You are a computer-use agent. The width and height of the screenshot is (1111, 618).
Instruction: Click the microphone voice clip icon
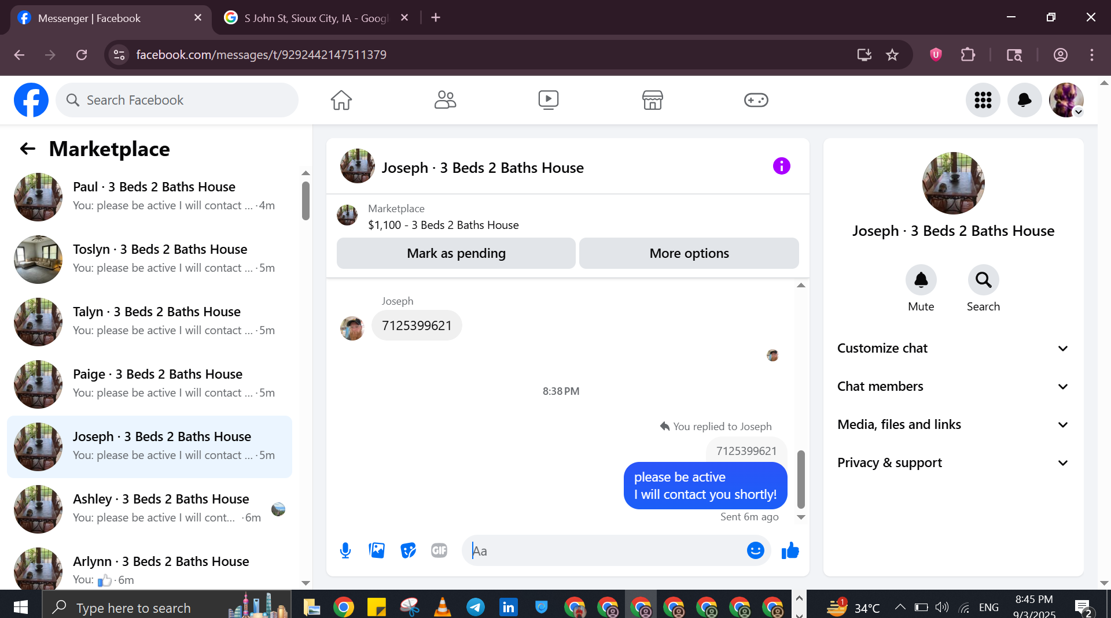[345, 550]
